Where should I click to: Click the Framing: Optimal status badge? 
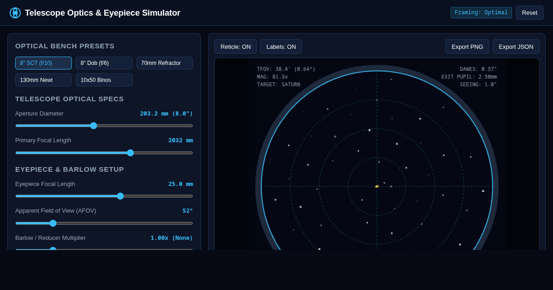point(481,12)
